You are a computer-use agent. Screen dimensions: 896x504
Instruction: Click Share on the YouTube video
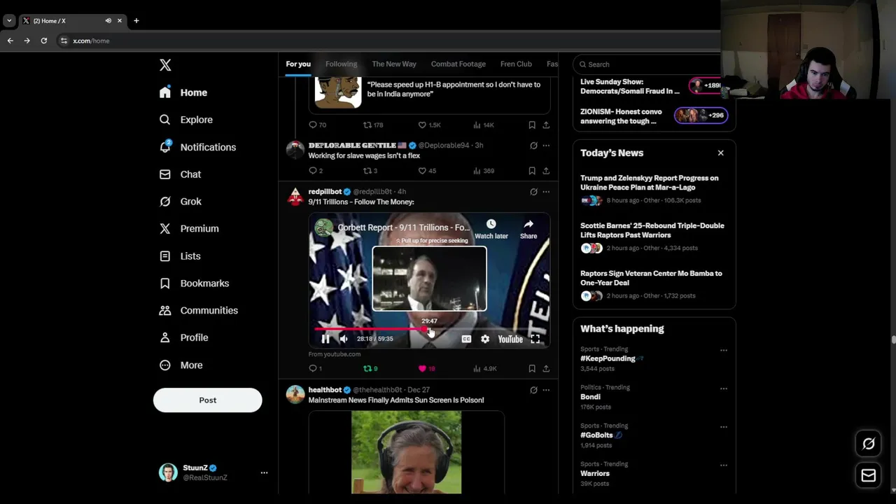click(528, 229)
